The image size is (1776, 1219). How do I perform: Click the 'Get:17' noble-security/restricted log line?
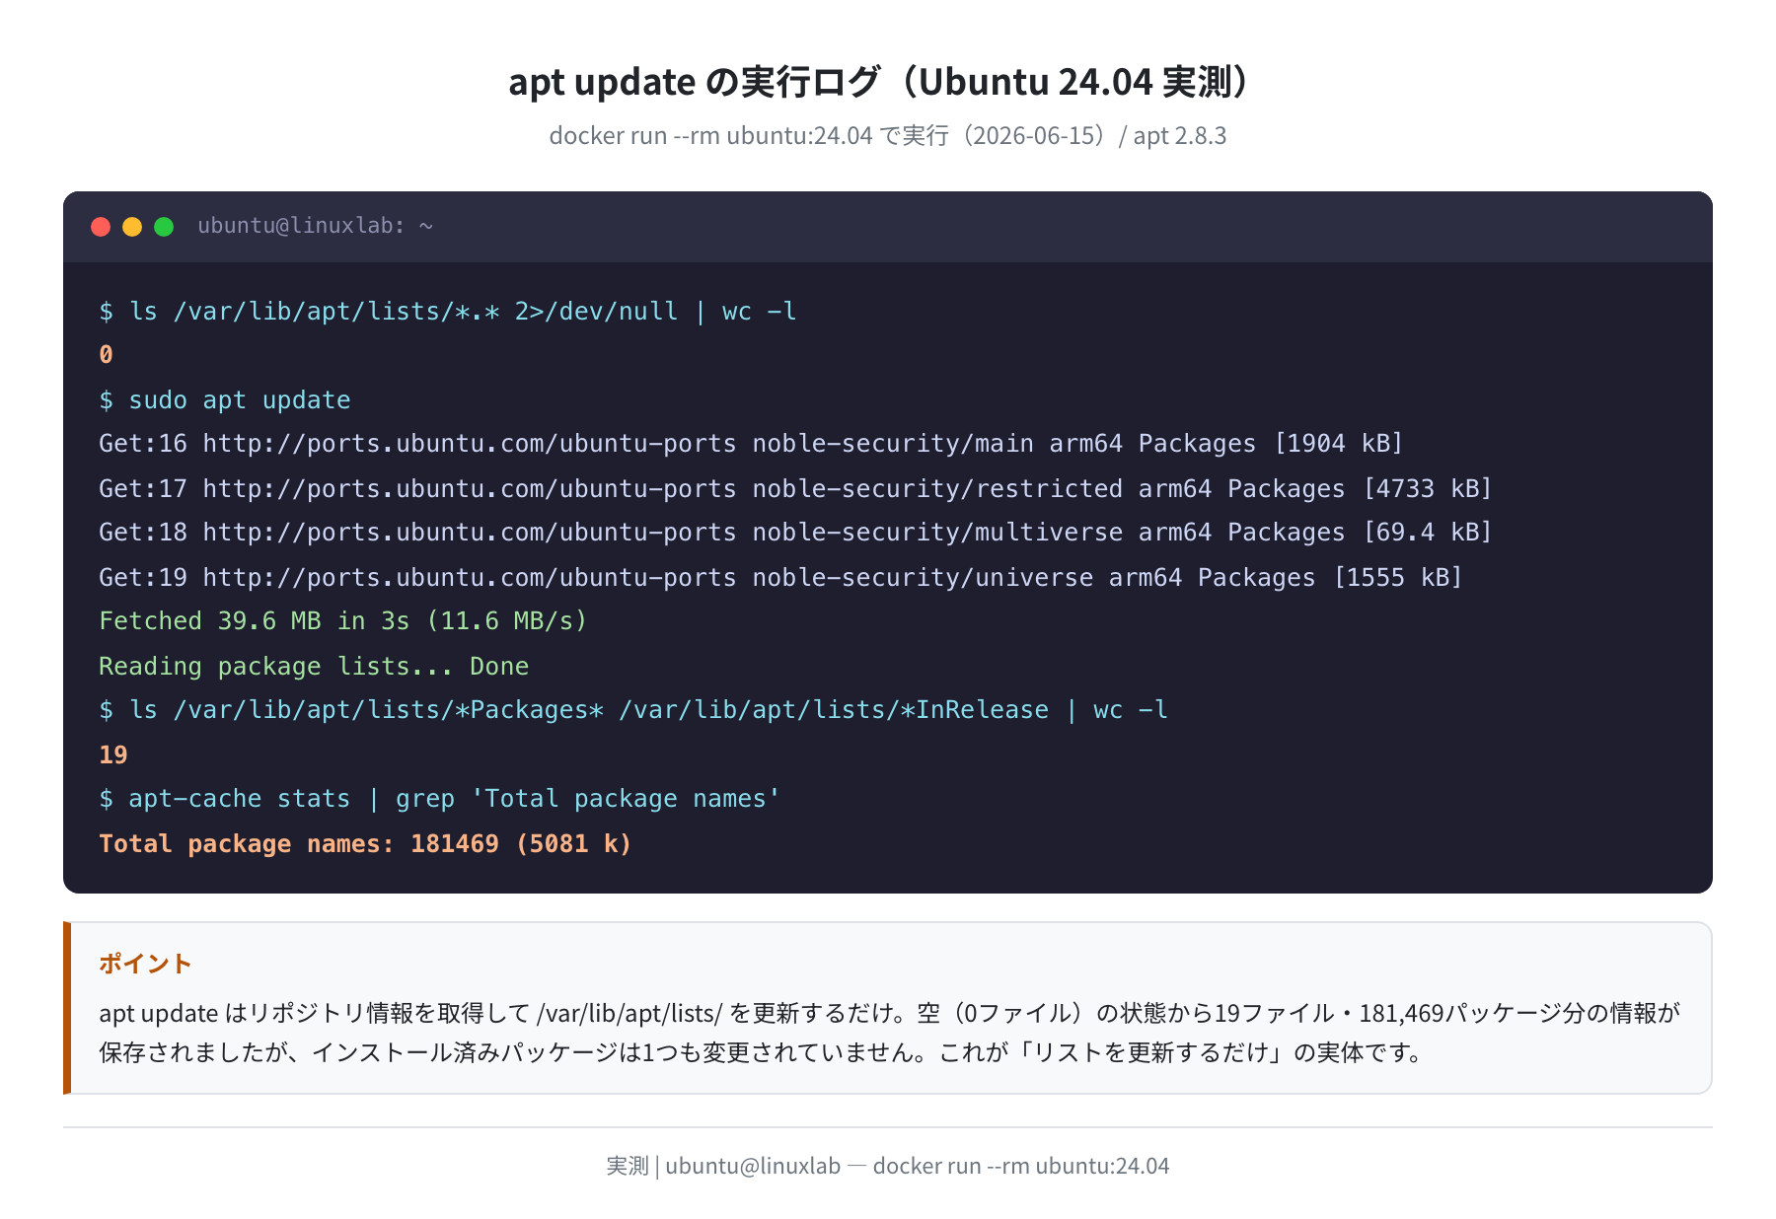[x=795, y=489]
